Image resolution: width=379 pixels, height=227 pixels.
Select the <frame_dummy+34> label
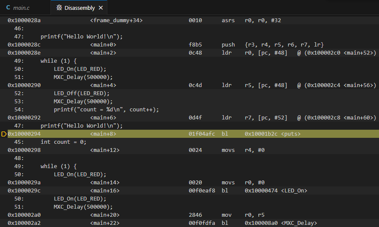[x=116, y=20]
